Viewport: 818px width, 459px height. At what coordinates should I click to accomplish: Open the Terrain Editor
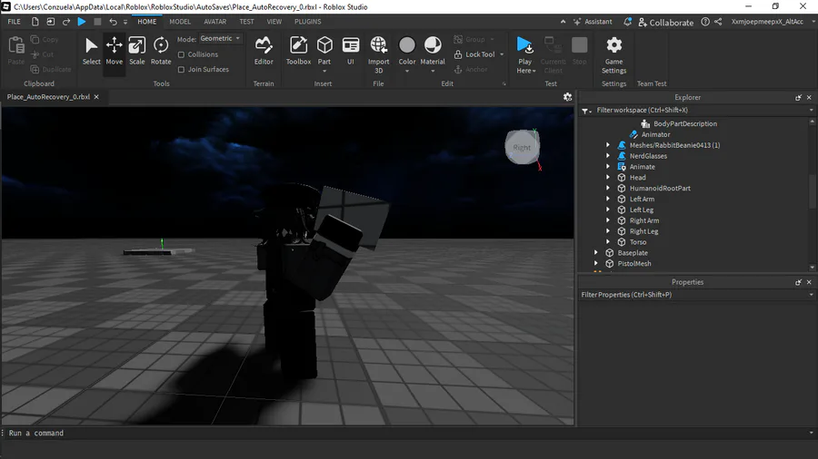pyautogui.click(x=264, y=51)
